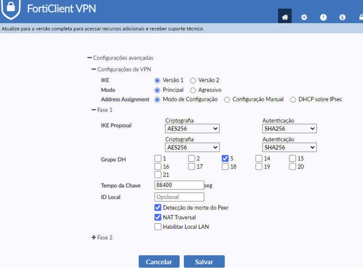Select DHCP sobre IPsec option
This screenshot has width=363, height=268.
click(293, 99)
